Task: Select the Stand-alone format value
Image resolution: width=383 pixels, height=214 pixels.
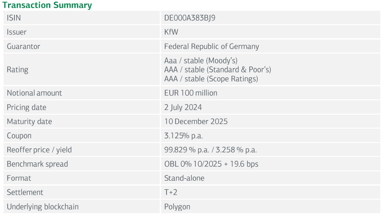Action: pyautogui.click(x=185, y=178)
